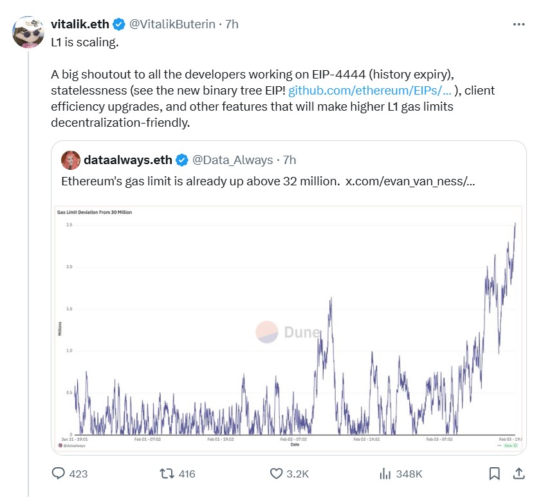Open the three-dot more options menu
This screenshot has height=500, width=552.
(519, 24)
